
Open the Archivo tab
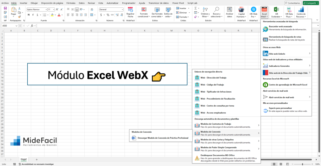5,3
